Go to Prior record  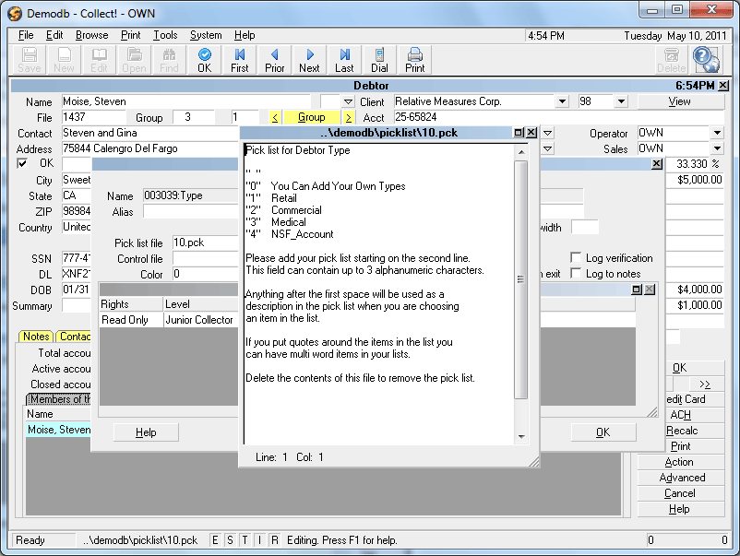(x=274, y=60)
